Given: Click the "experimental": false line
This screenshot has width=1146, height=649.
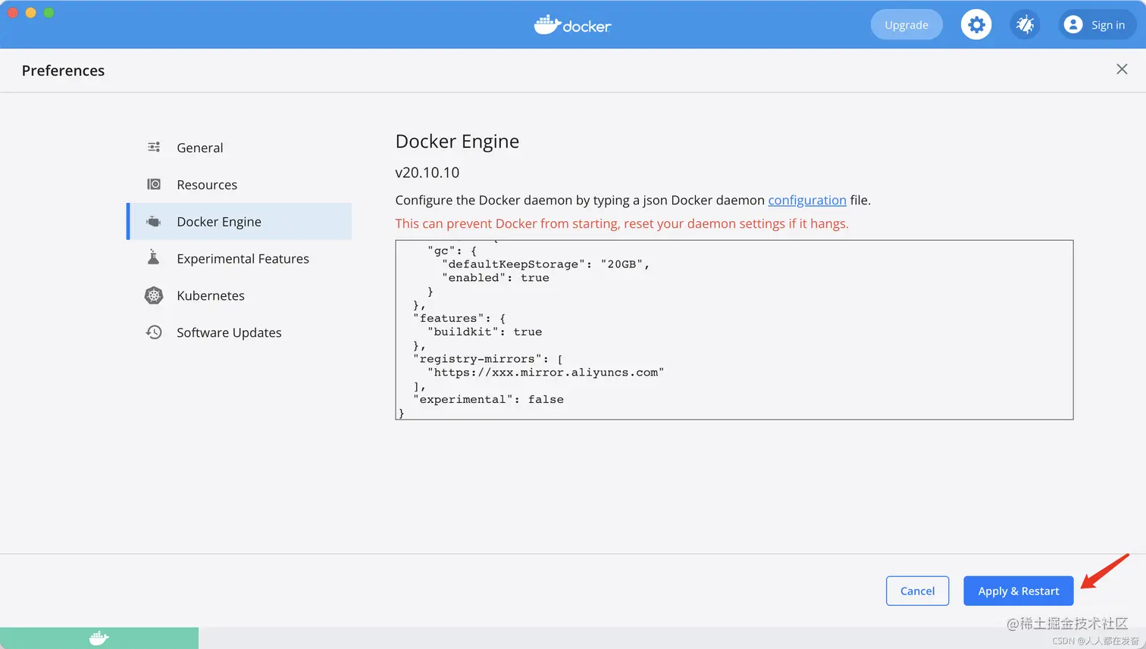Looking at the screenshot, I should pyautogui.click(x=488, y=399).
